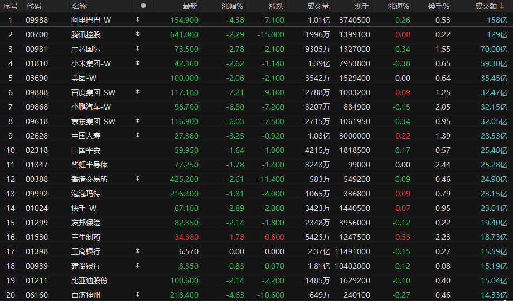Click the circle dot column header icon

pyautogui.click(x=143, y=6)
